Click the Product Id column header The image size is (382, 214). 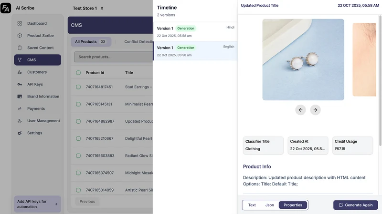(95, 73)
